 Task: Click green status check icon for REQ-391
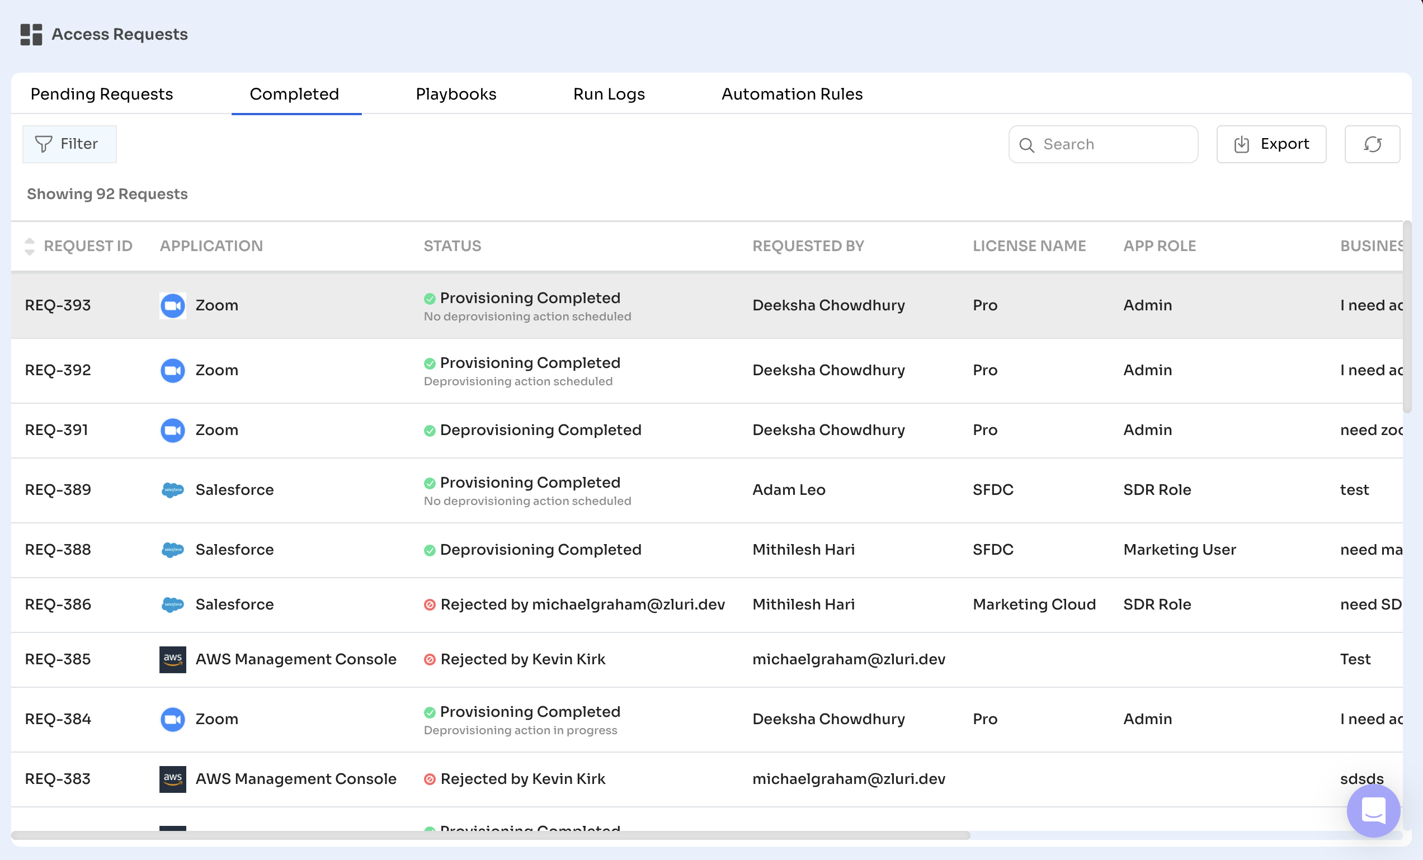pos(429,431)
